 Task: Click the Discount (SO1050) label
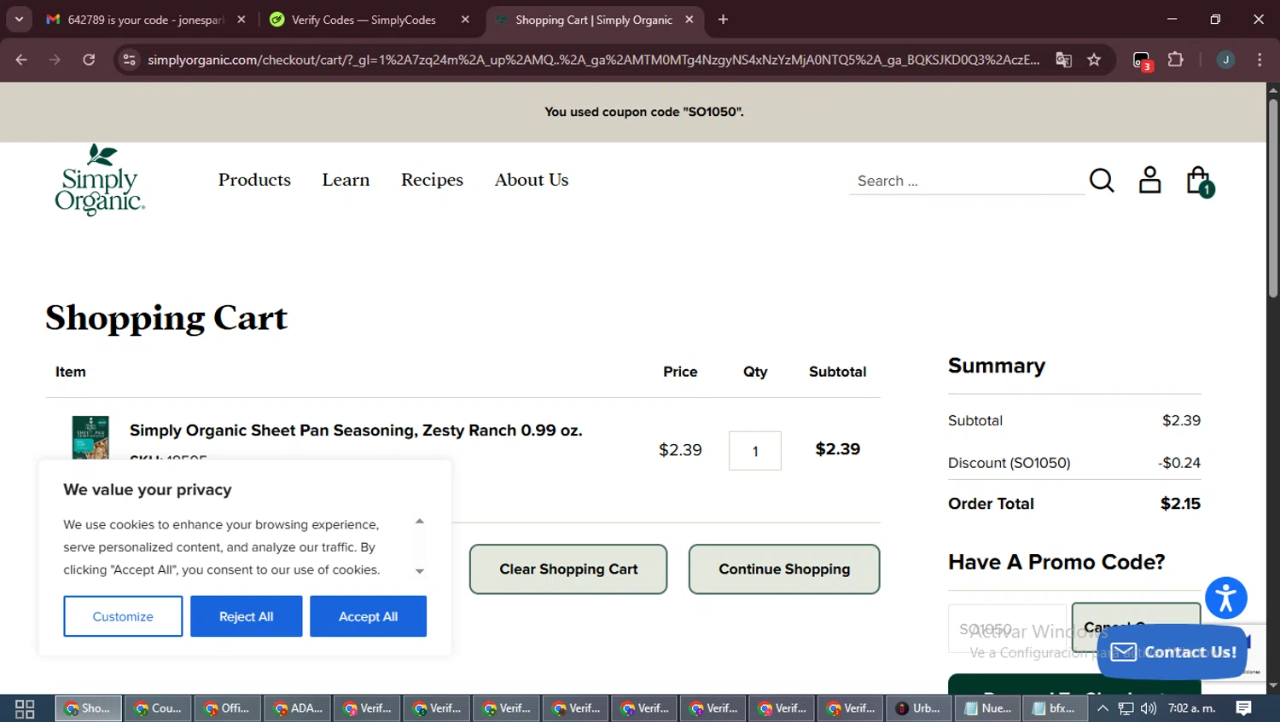[x=1009, y=463]
